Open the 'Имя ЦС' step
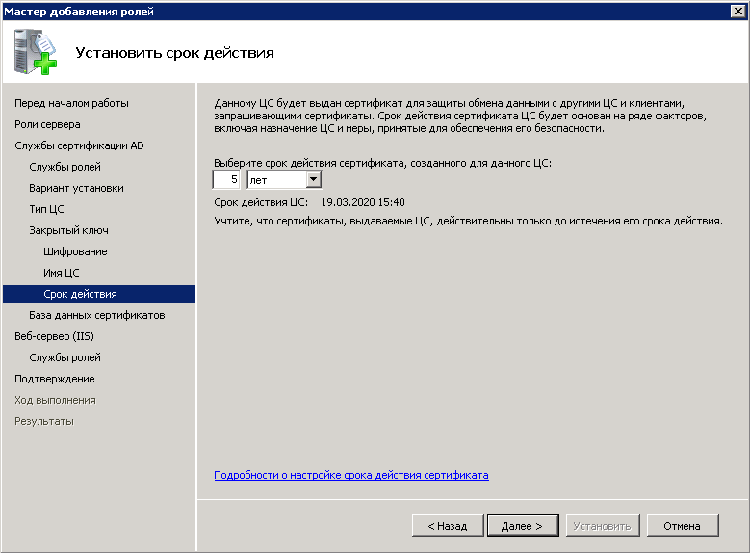The image size is (750, 553). pyautogui.click(x=62, y=273)
